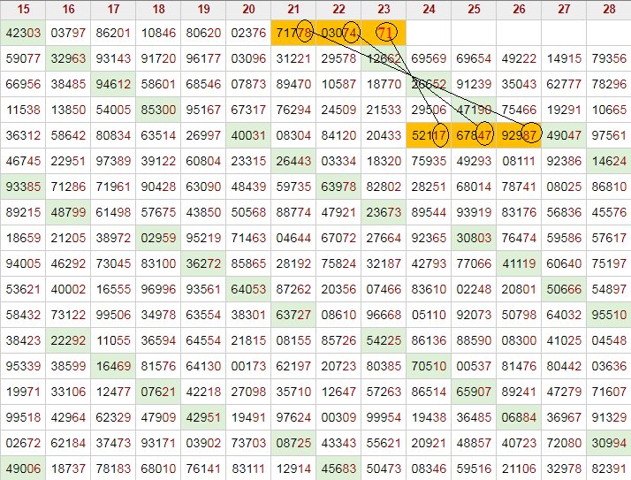This screenshot has height=480, width=631.
Task: Click the green cell 42951
Action: pyautogui.click(x=203, y=417)
